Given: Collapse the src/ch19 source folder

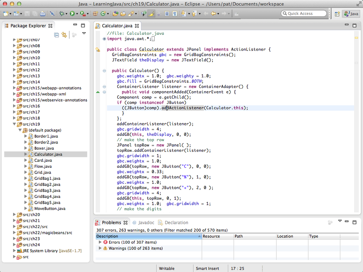Looking at the screenshot, I should (15, 124).
